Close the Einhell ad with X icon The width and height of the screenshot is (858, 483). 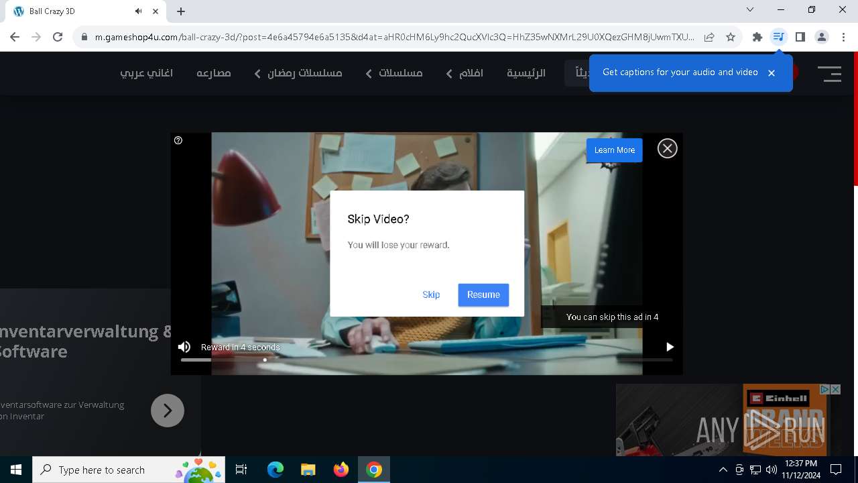pos(835,389)
